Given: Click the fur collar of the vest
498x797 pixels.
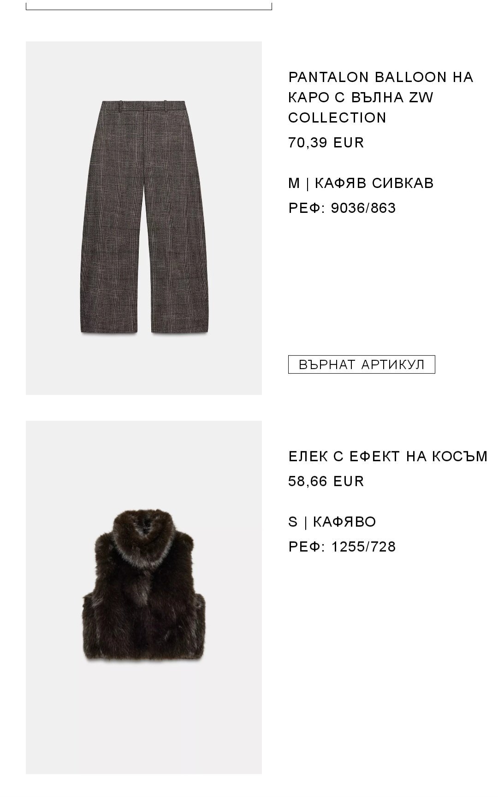Looking at the screenshot, I should point(144,533).
